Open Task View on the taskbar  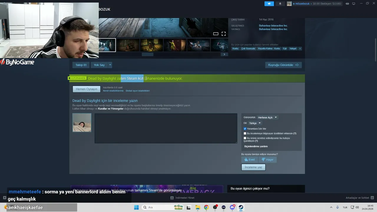point(188,207)
